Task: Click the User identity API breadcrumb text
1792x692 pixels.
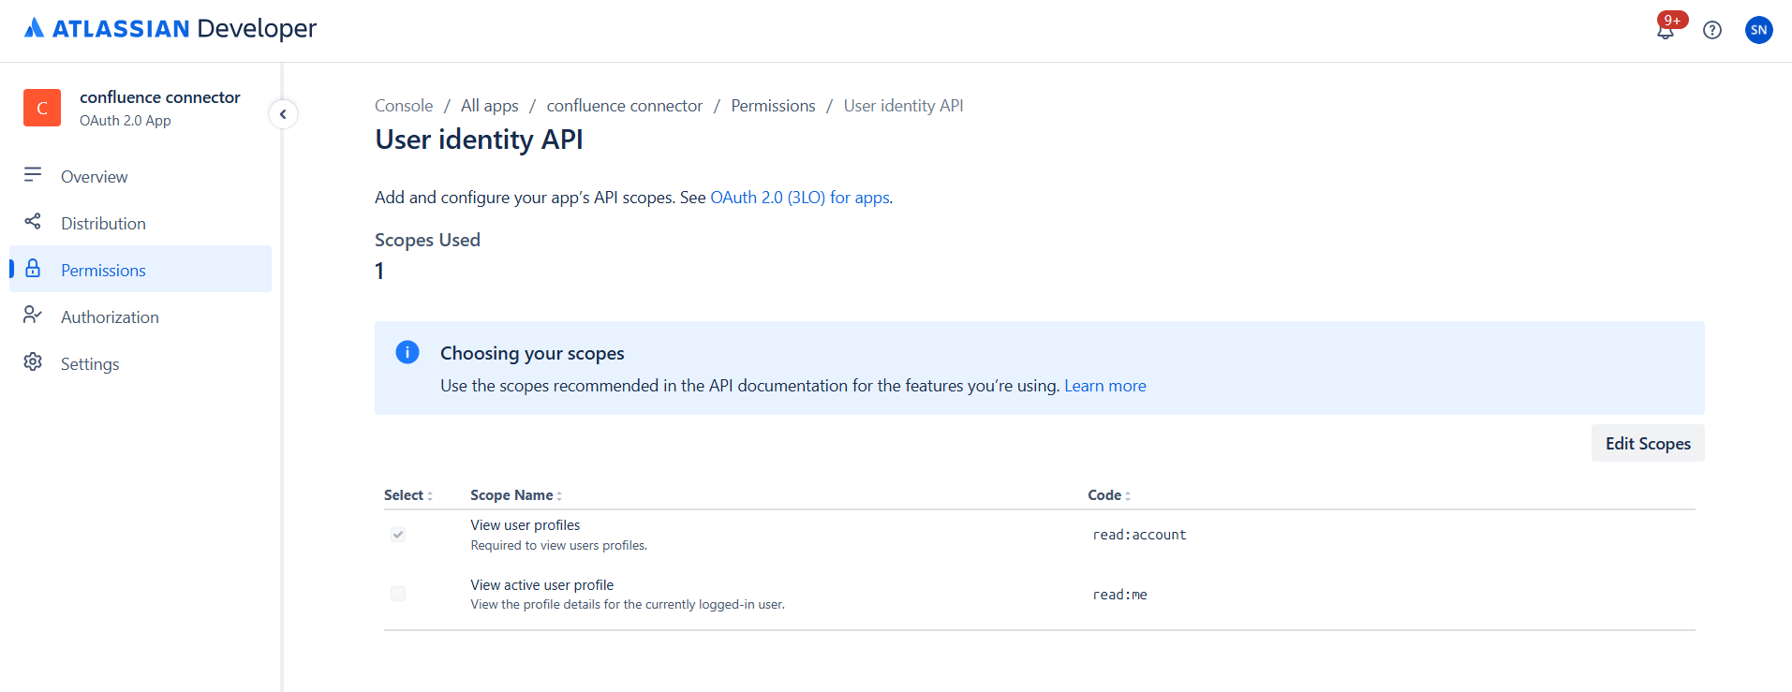Action: pos(903,106)
